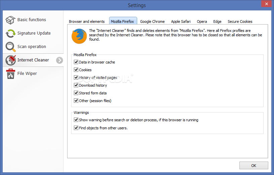Close the Settings window
The width and height of the screenshot is (274, 175).
coord(267,4)
